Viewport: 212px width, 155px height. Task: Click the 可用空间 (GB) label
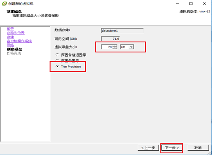66,39
